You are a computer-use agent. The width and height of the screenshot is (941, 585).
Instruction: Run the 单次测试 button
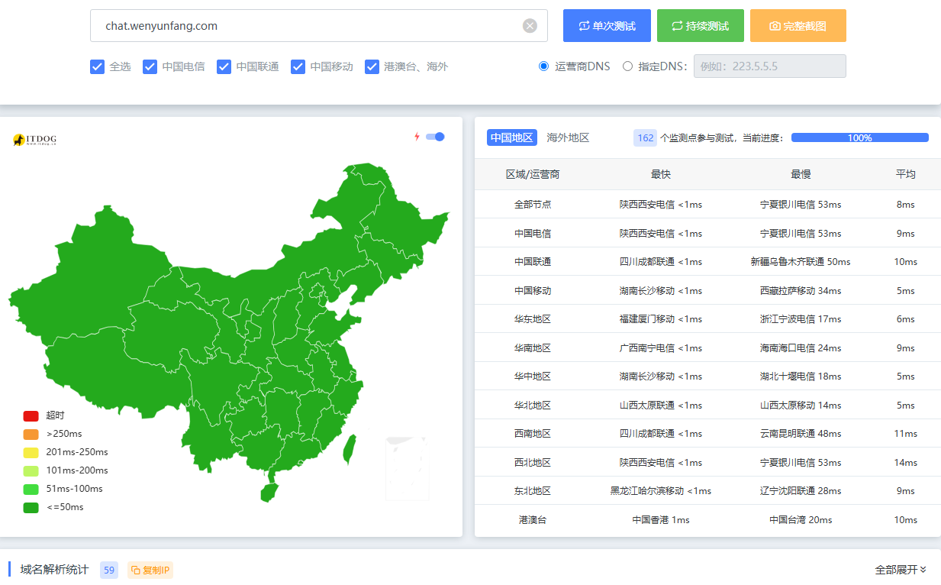(x=607, y=26)
